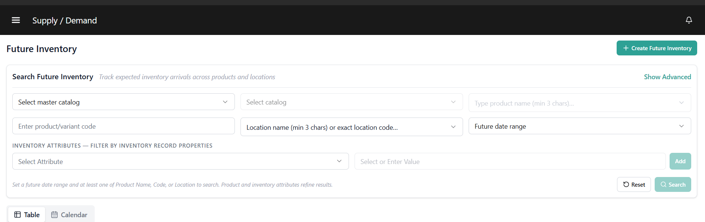Screen dimensions: 705x222
Task: Click the Reset button
Action: click(634, 184)
